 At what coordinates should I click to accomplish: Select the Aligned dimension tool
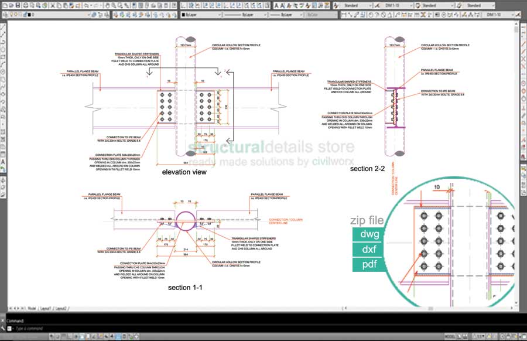coord(350,15)
